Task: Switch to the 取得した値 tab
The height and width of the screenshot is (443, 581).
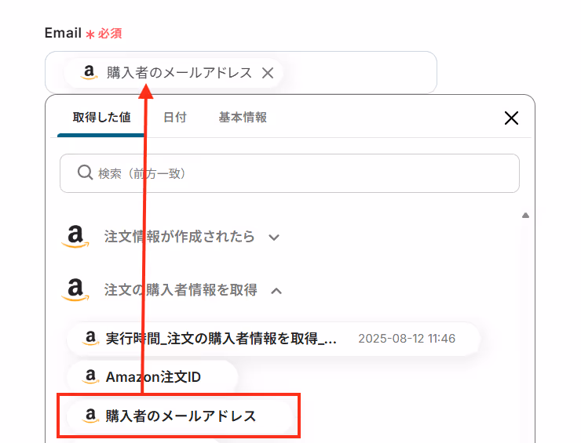Action: click(x=101, y=118)
